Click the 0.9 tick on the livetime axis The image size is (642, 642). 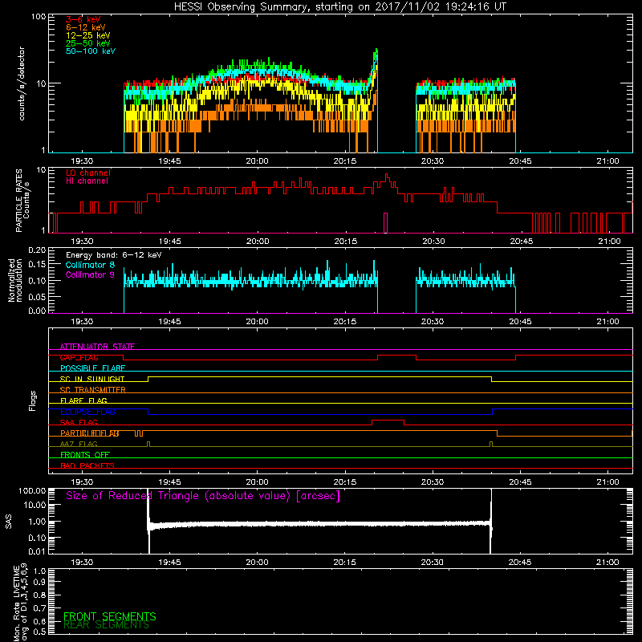click(x=39, y=583)
